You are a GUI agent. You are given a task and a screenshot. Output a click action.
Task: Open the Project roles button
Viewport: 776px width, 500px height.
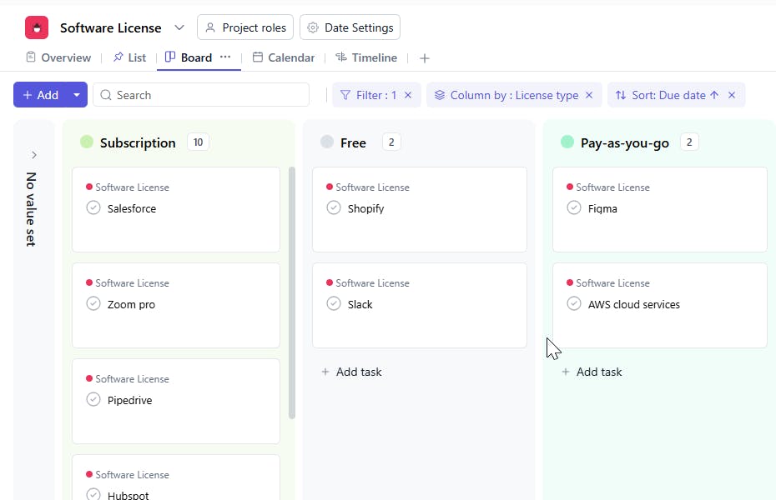click(x=245, y=27)
